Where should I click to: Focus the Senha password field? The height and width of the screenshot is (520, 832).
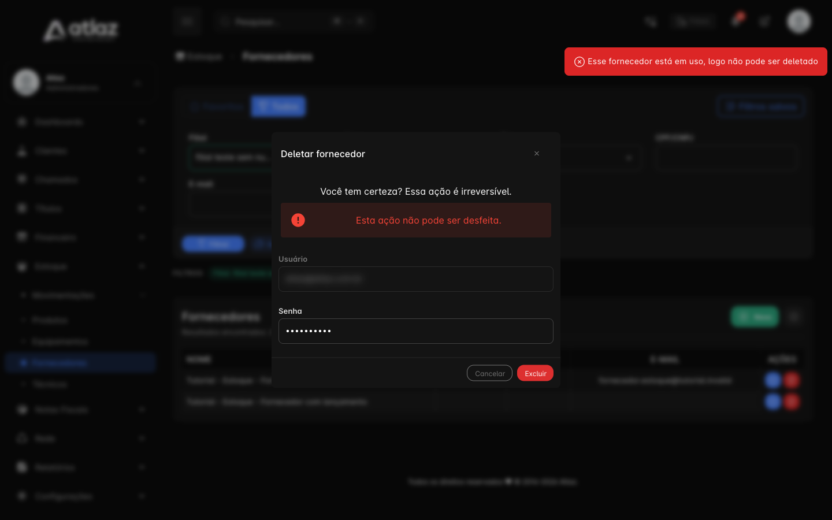pos(416,331)
